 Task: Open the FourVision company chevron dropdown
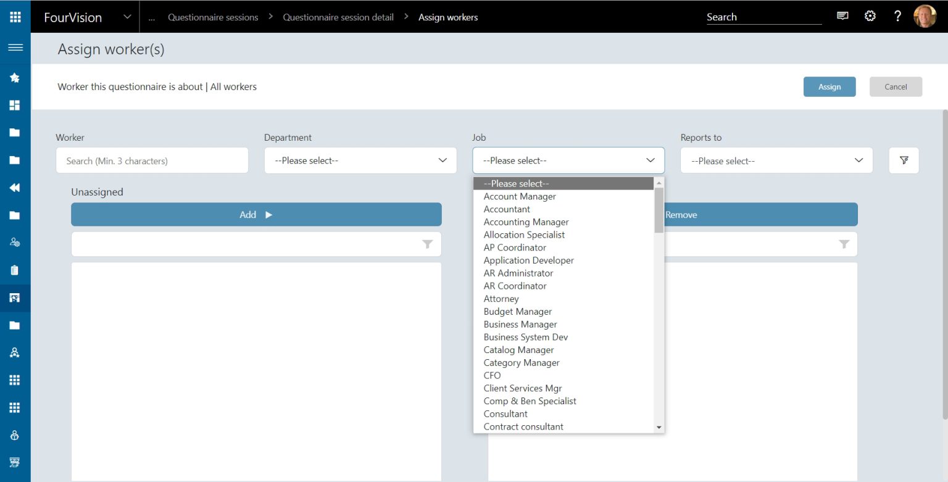127,17
